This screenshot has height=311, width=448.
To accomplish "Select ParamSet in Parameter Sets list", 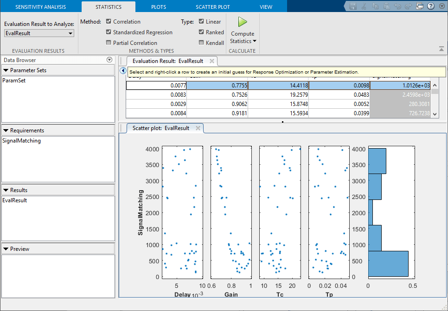I will coord(14,81).
